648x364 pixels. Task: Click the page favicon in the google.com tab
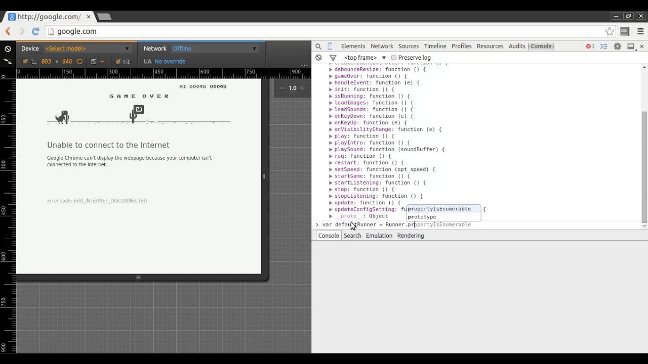click(x=12, y=17)
